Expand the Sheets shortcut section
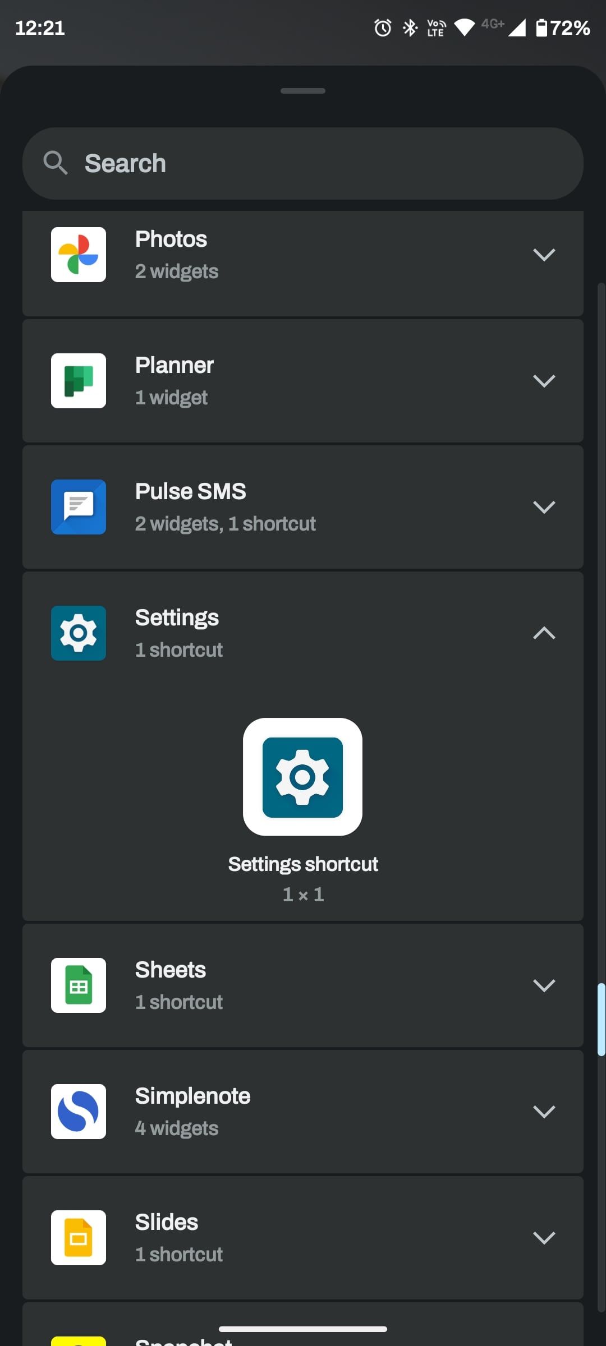The height and width of the screenshot is (1346, 606). pyautogui.click(x=544, y=985)
